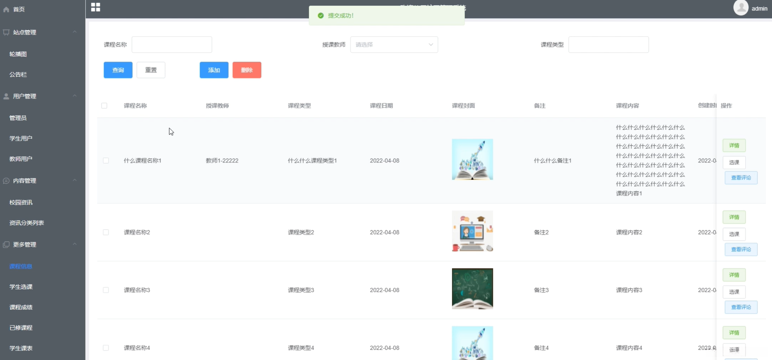Open the 轮播图 menu item

18,54
